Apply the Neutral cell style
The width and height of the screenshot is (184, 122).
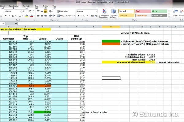coord(126,16)
